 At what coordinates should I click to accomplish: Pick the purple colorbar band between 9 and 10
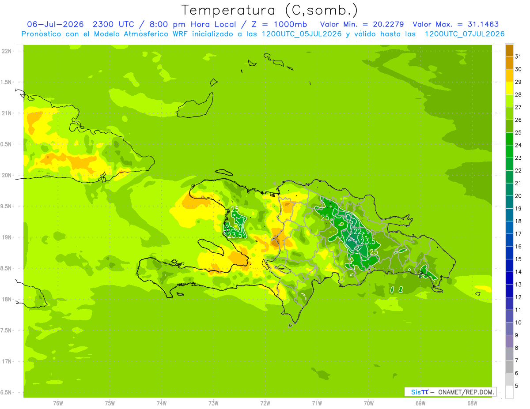[x=509, y=329]
